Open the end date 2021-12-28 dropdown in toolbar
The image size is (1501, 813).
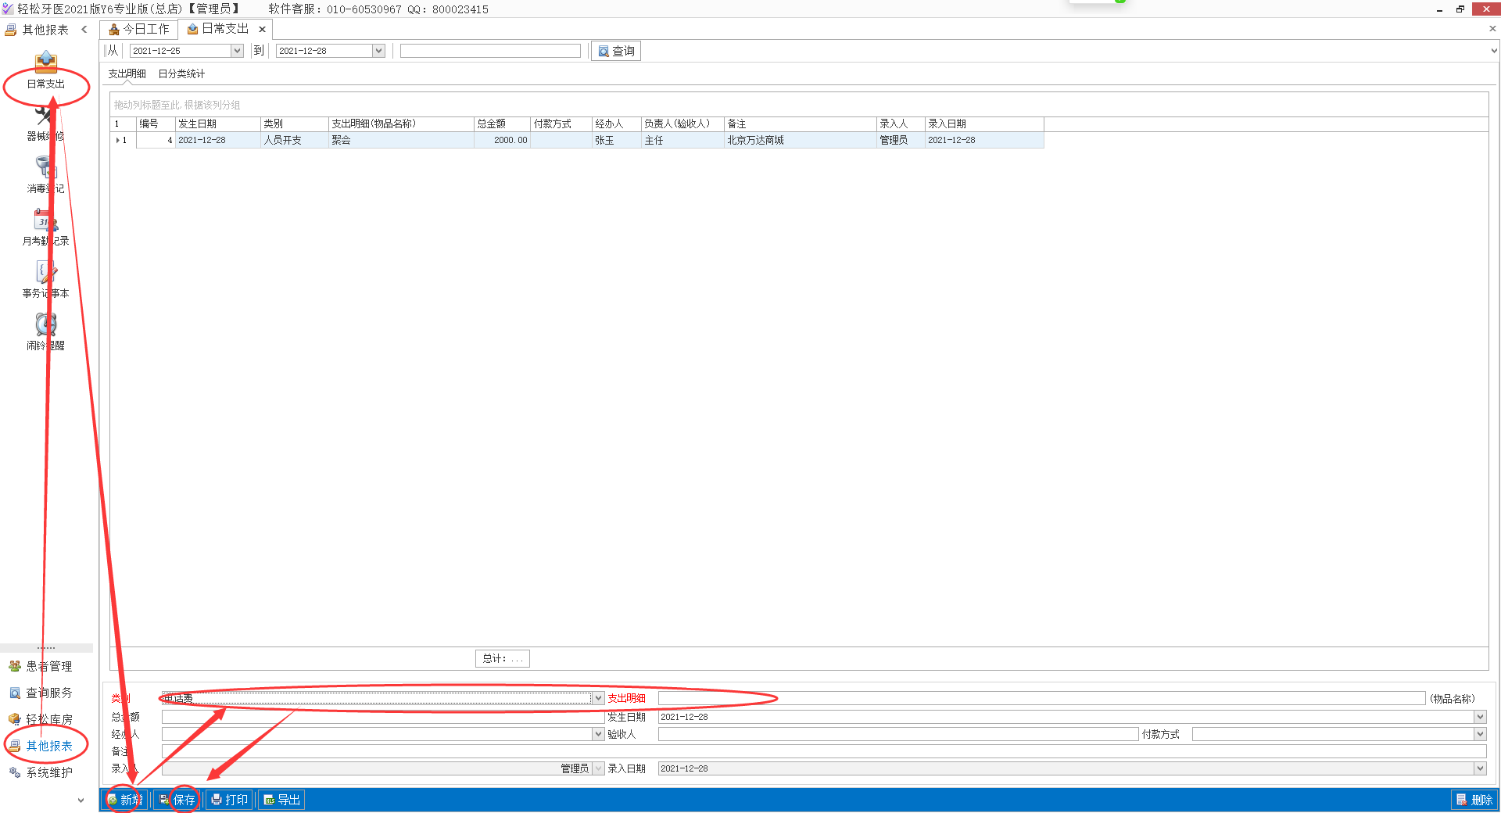[378, 51]
